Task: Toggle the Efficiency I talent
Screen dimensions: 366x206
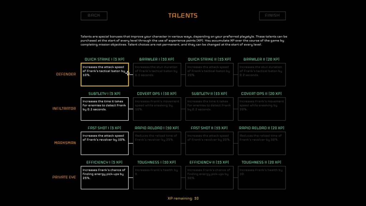Action: 105,178
